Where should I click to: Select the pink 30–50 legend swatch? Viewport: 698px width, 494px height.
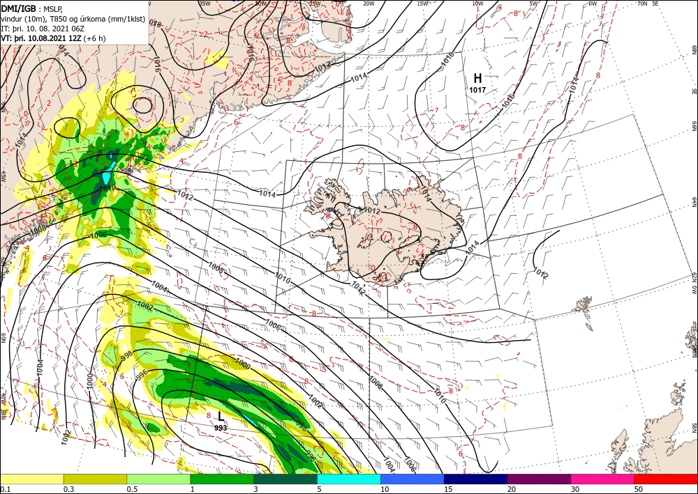603,479
